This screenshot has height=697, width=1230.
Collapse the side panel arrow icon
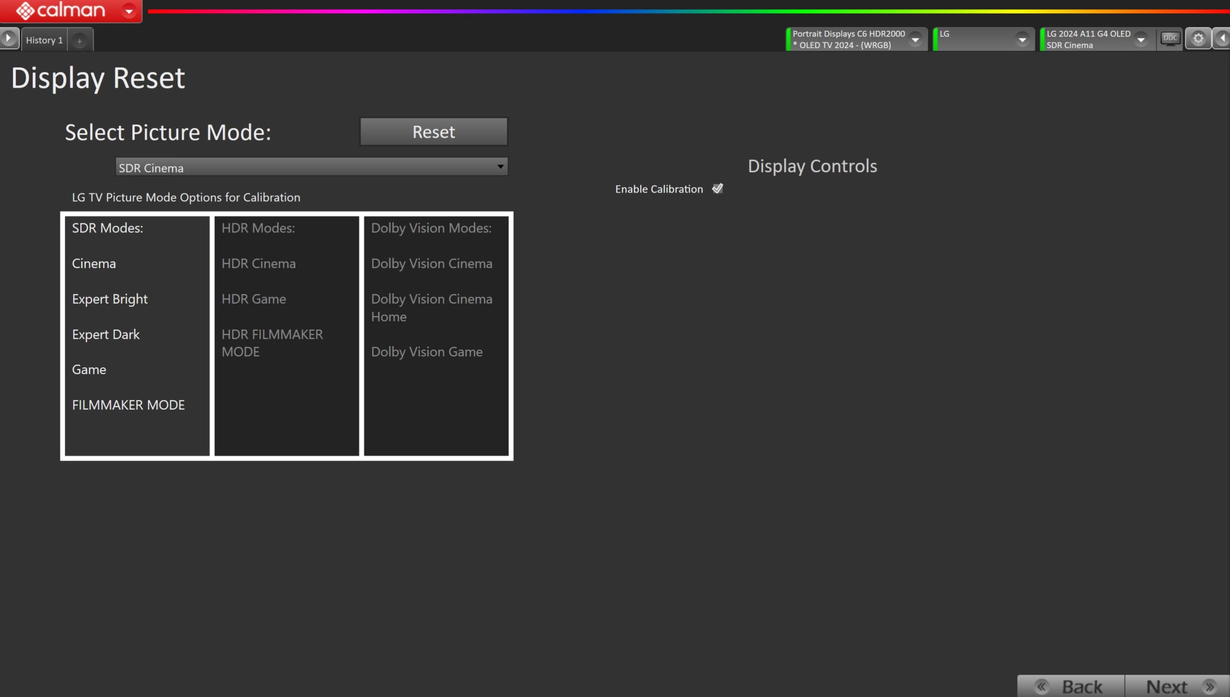point(1222,38)
